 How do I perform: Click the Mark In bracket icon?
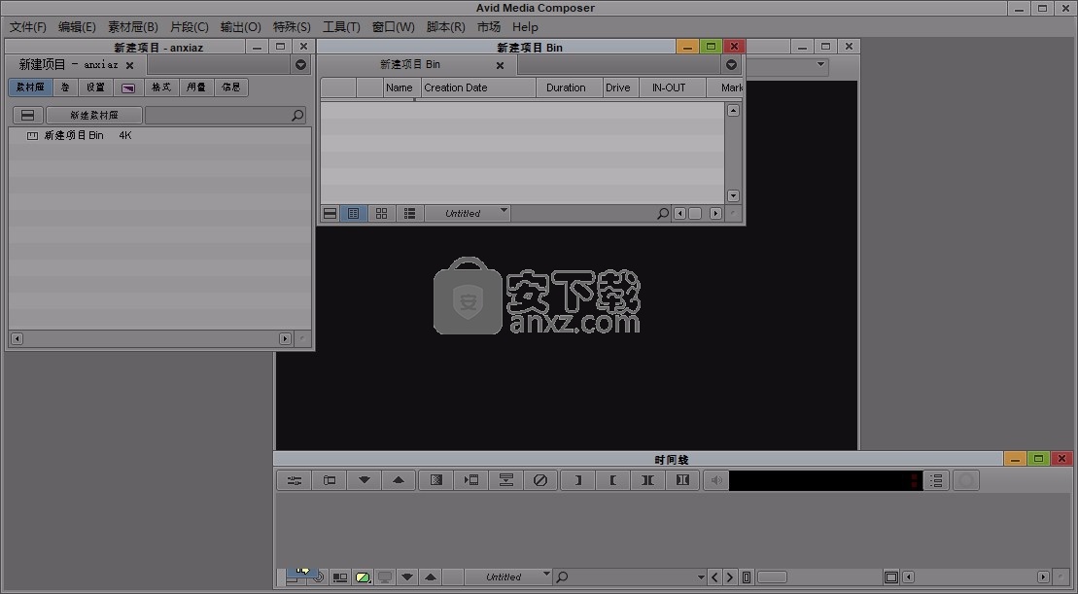coord(612,480)
